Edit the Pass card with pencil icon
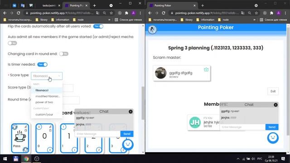The image size is (290, 163). tap(26, 127)
